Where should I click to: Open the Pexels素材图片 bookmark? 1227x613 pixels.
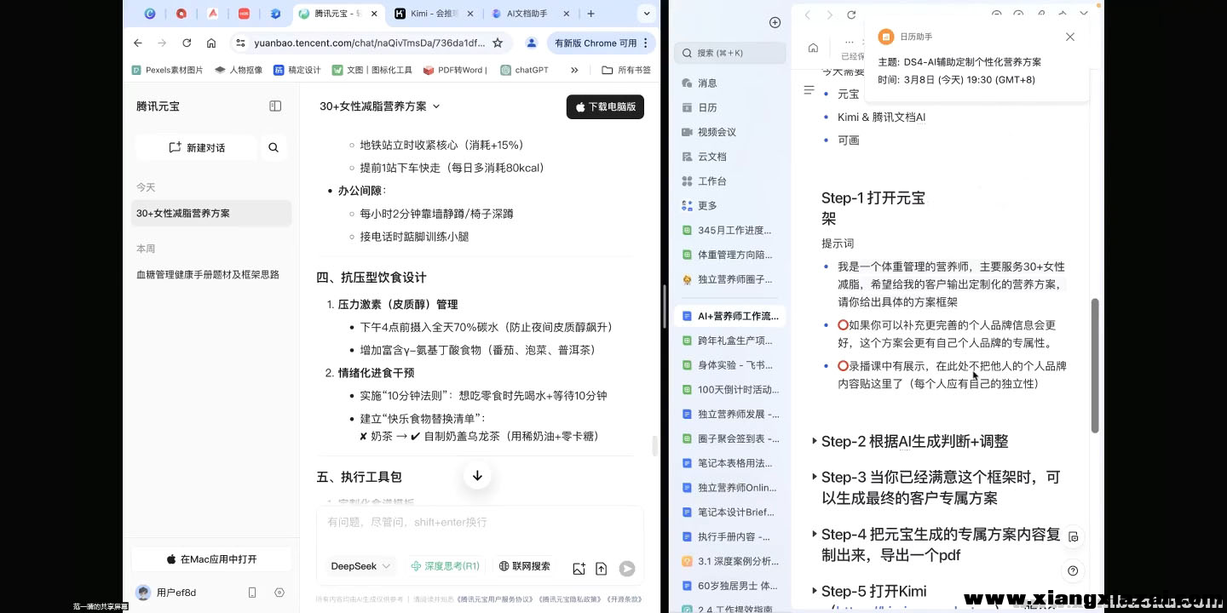click(x=168, y=70)
